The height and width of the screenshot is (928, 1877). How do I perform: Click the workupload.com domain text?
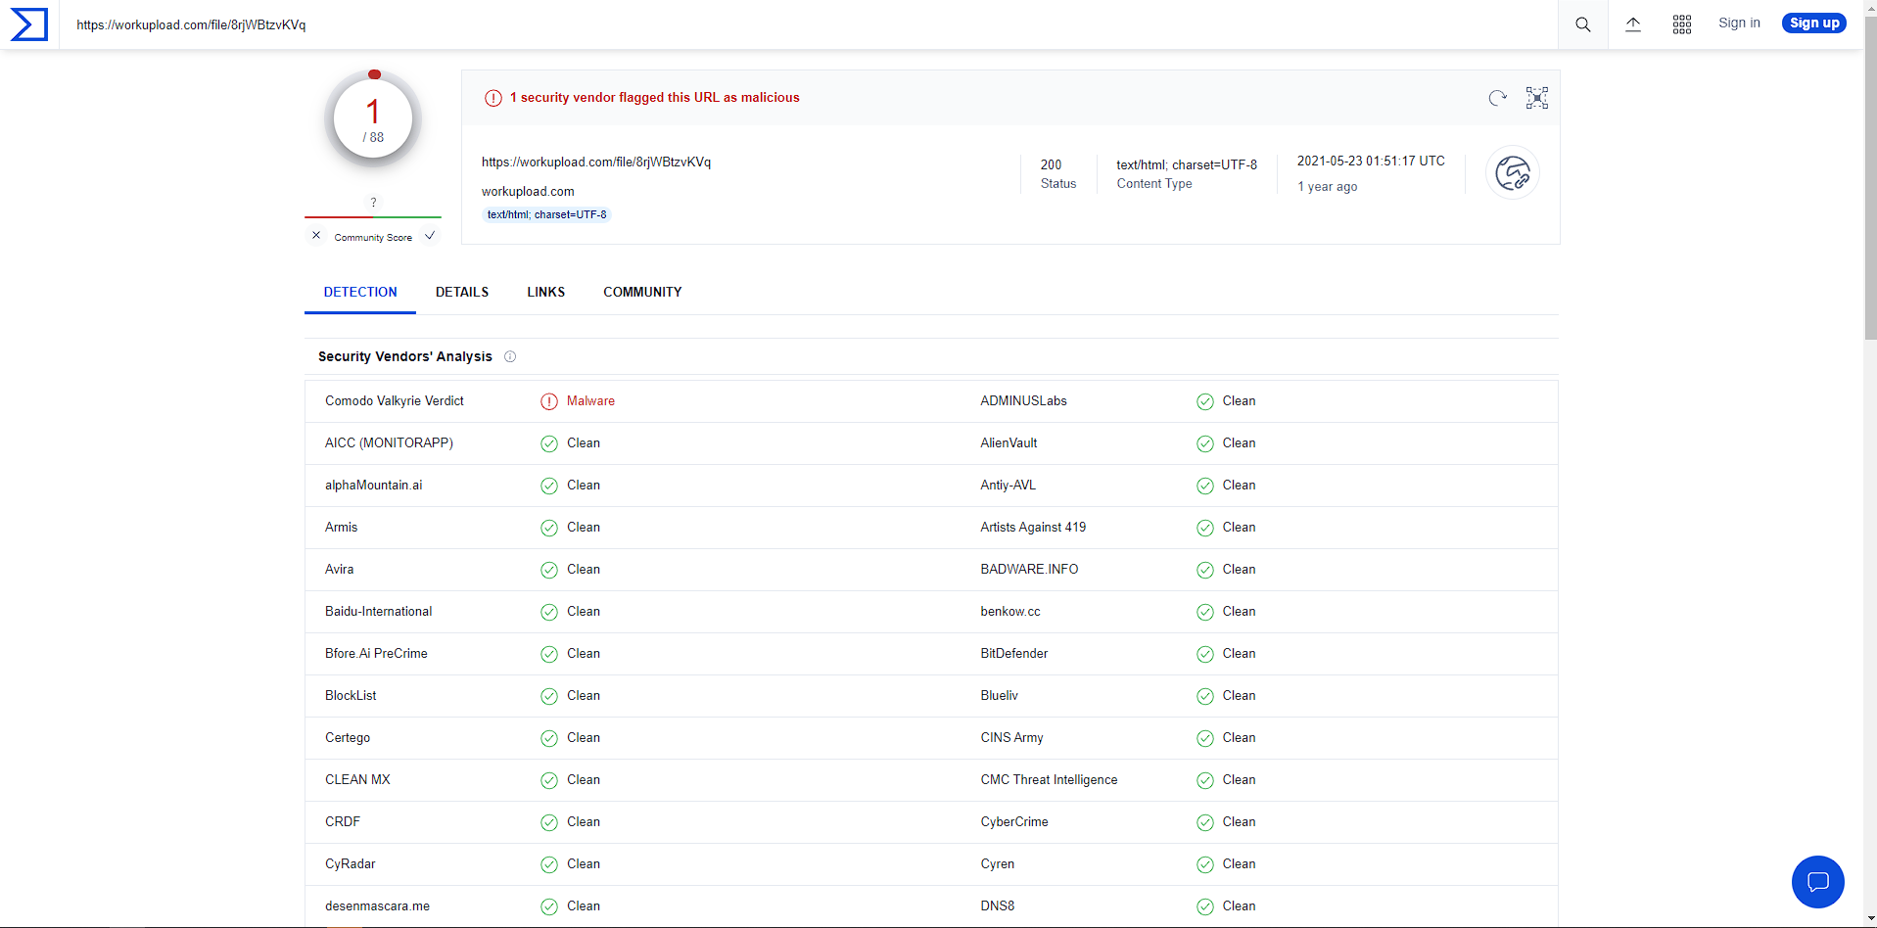(528, 192)
